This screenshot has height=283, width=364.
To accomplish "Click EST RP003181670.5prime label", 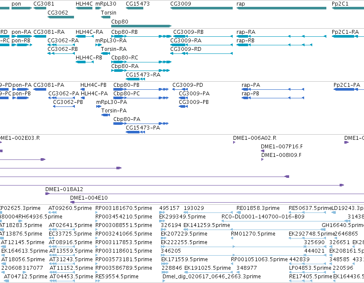I will click(124, 208).
